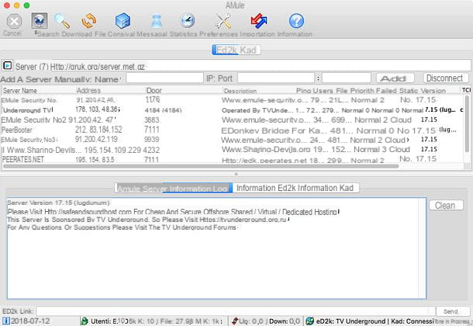Select the Amule Server Information Log tab
This screenshot has width=473, height=326.
point(174,188)
